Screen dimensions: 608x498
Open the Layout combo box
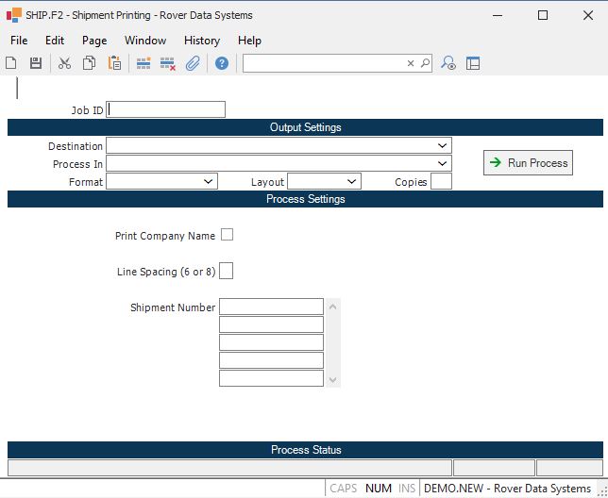tap(352, 182)
